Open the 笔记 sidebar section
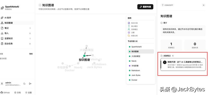 click(17, 28)
